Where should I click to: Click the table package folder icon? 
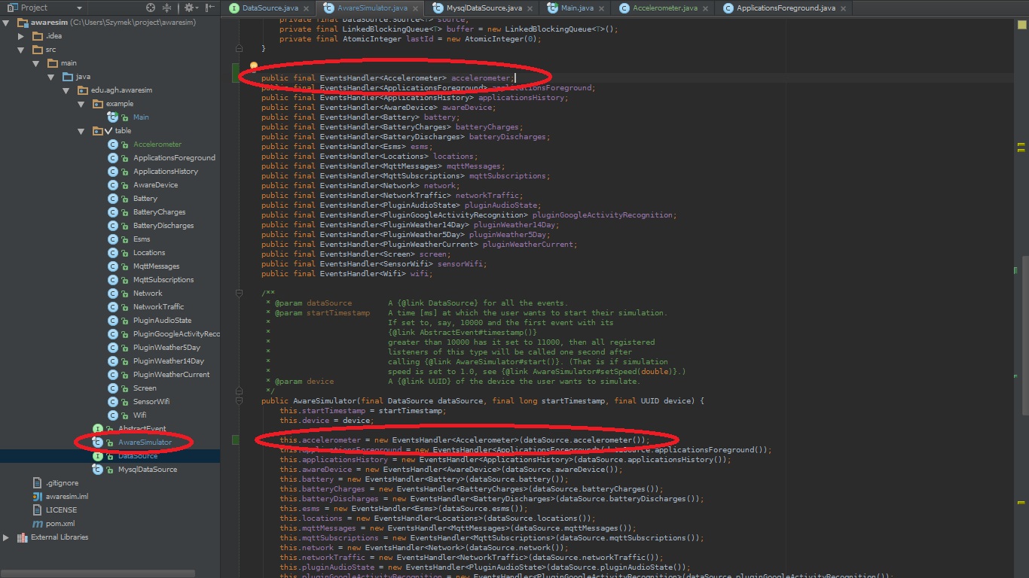point(98,131)
